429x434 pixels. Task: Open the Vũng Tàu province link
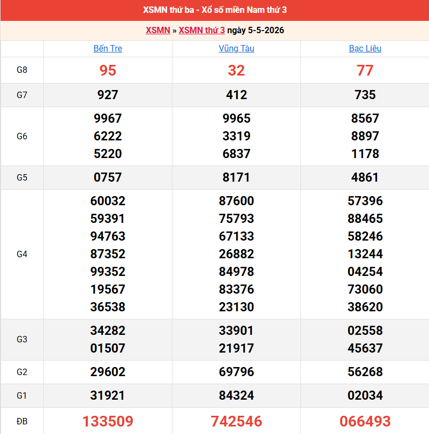point(236,48)
